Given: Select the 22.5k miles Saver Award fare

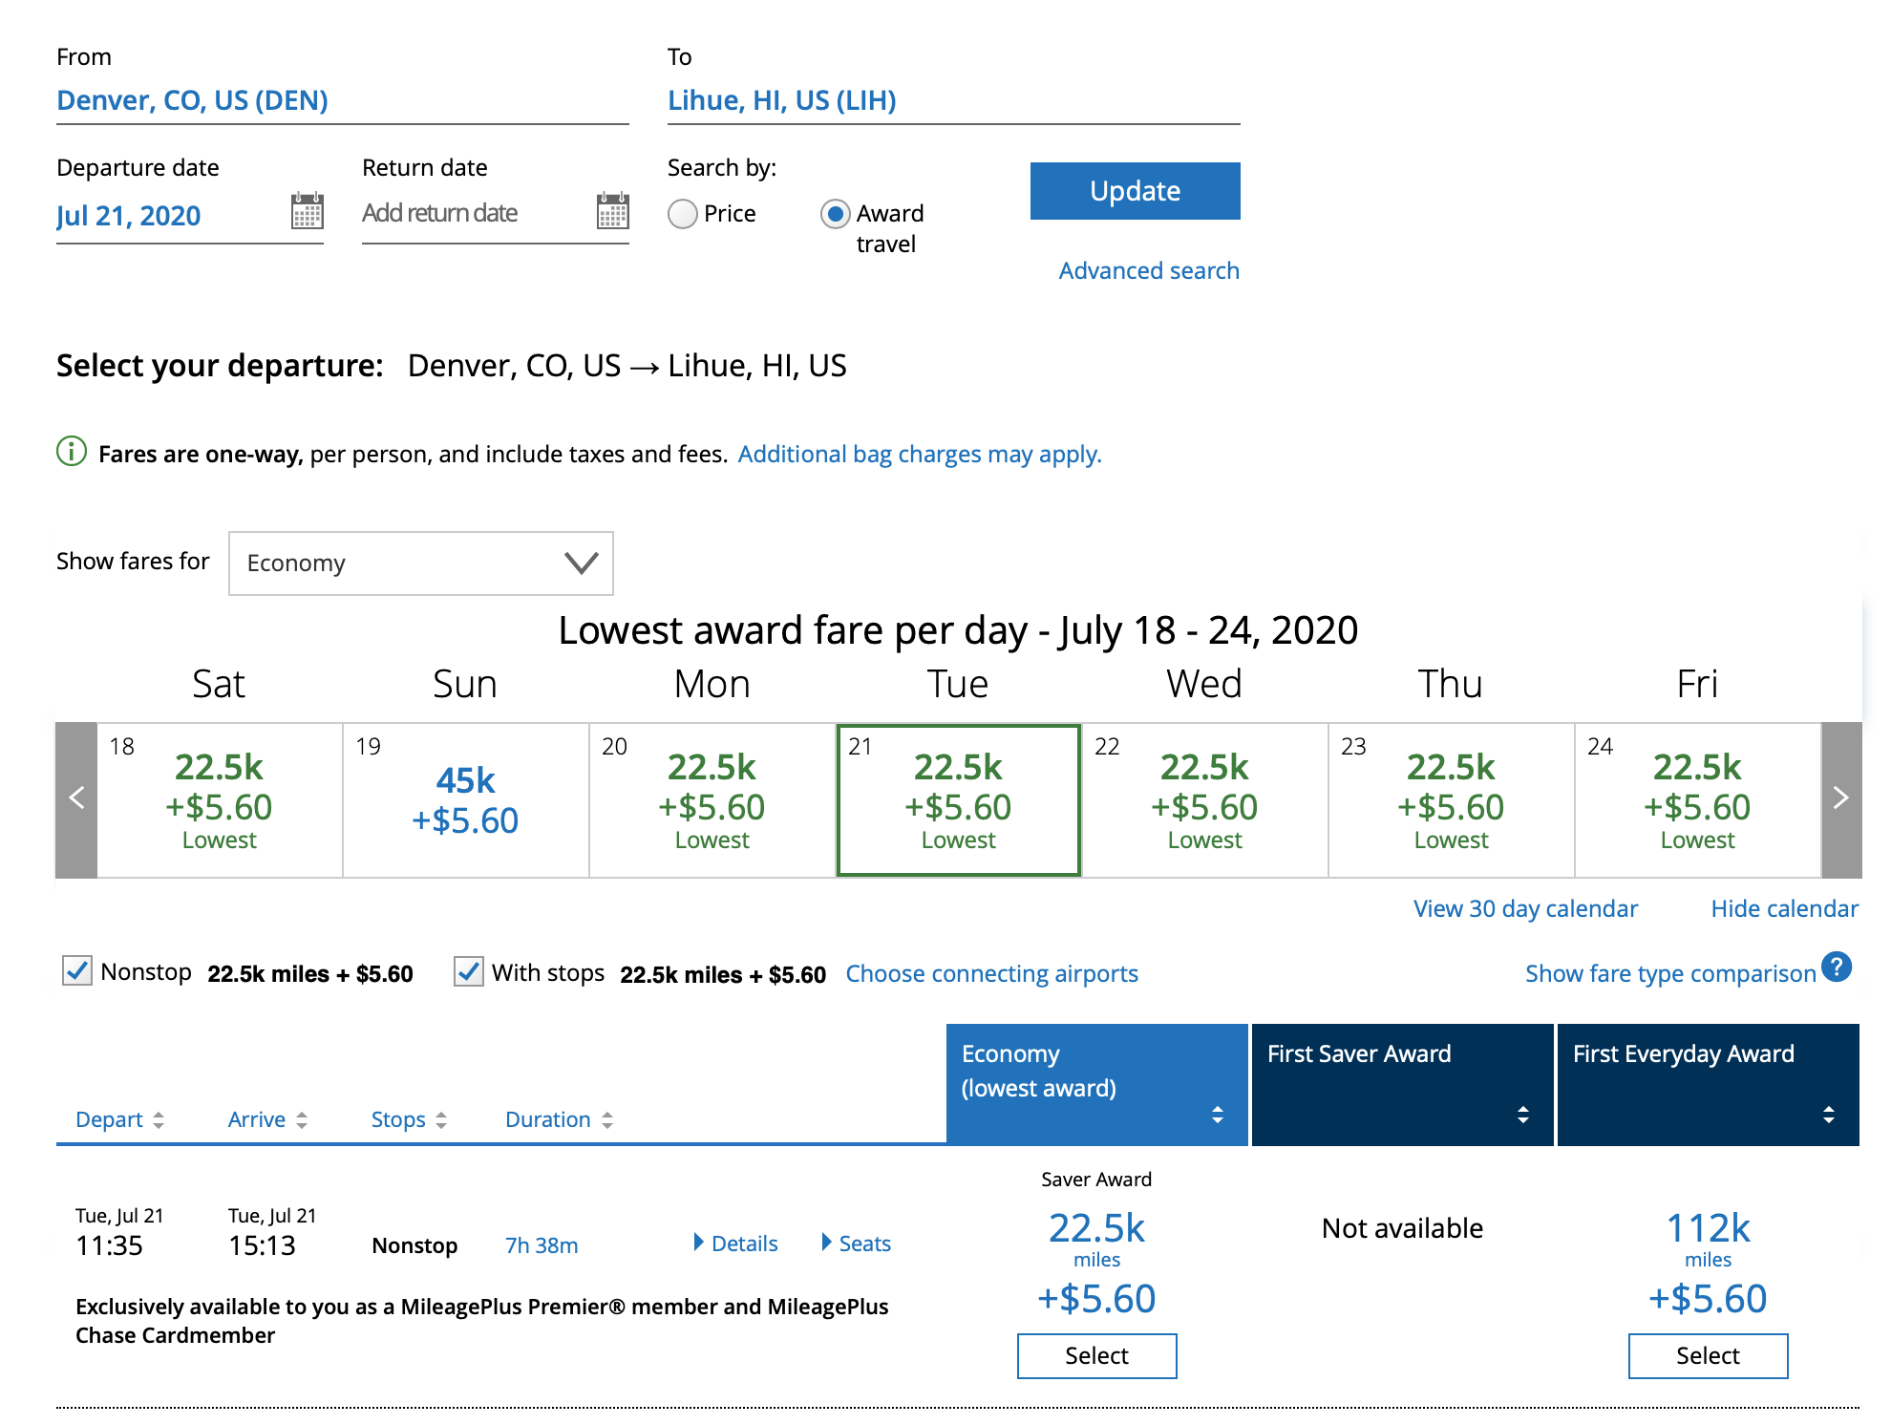Looking at the screenshot, I should tap(1096, 1355).
